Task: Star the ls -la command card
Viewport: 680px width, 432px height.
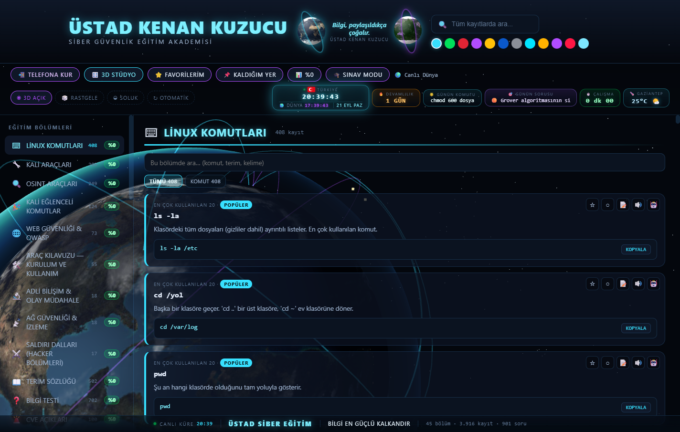Action: tap(592, 205)
